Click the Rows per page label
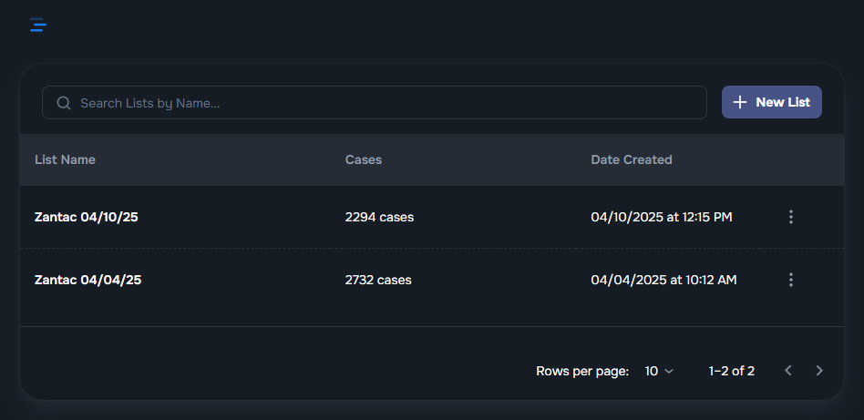 click(582, 371)
